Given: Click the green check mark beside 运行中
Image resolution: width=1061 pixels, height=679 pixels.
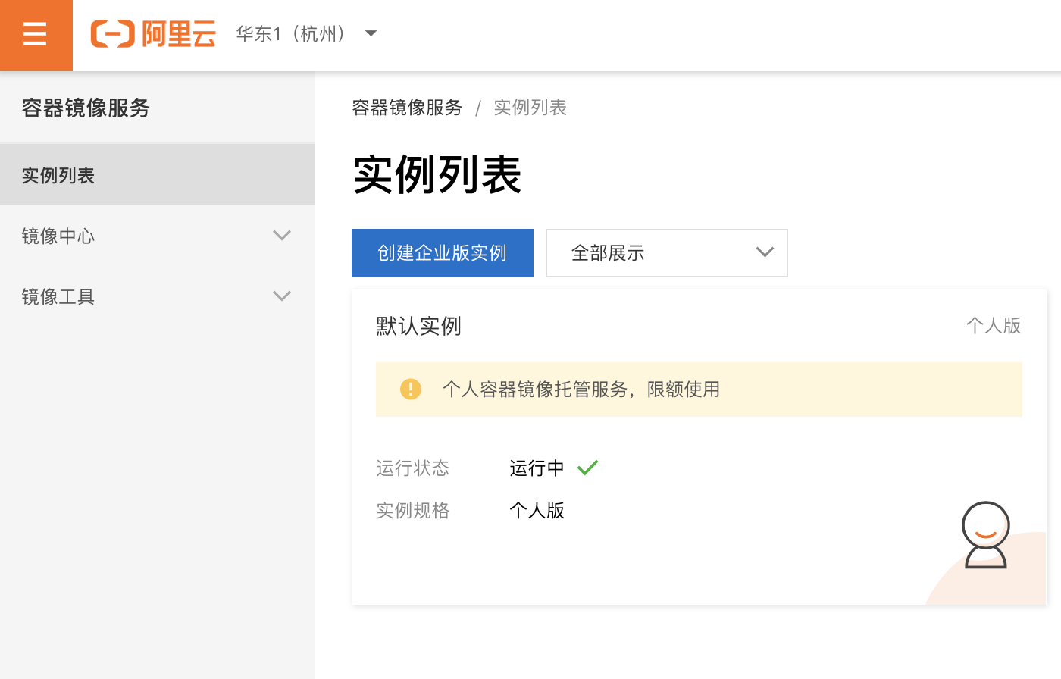Looking at the screenshot, I should [587, 467].
